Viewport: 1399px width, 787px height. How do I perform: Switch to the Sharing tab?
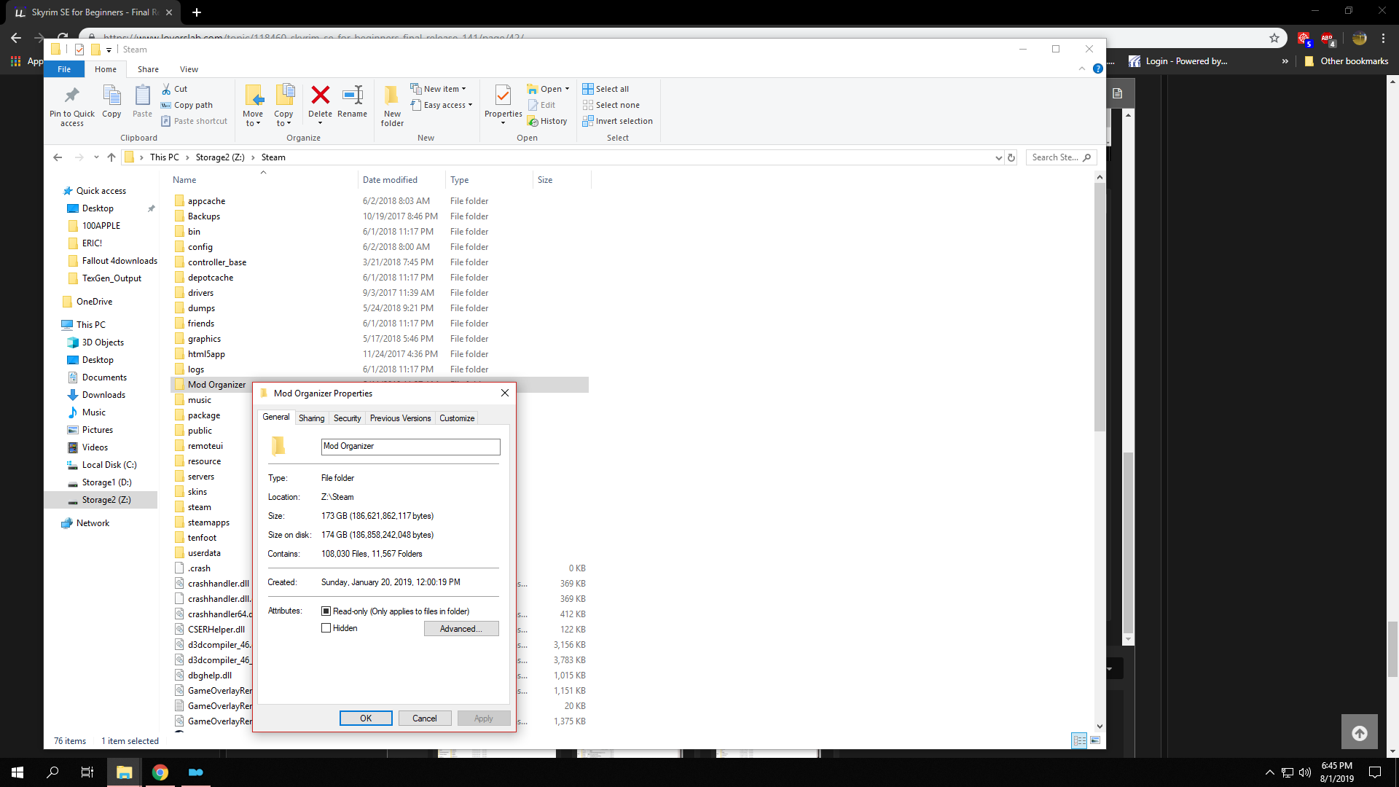tap(311, 418)
